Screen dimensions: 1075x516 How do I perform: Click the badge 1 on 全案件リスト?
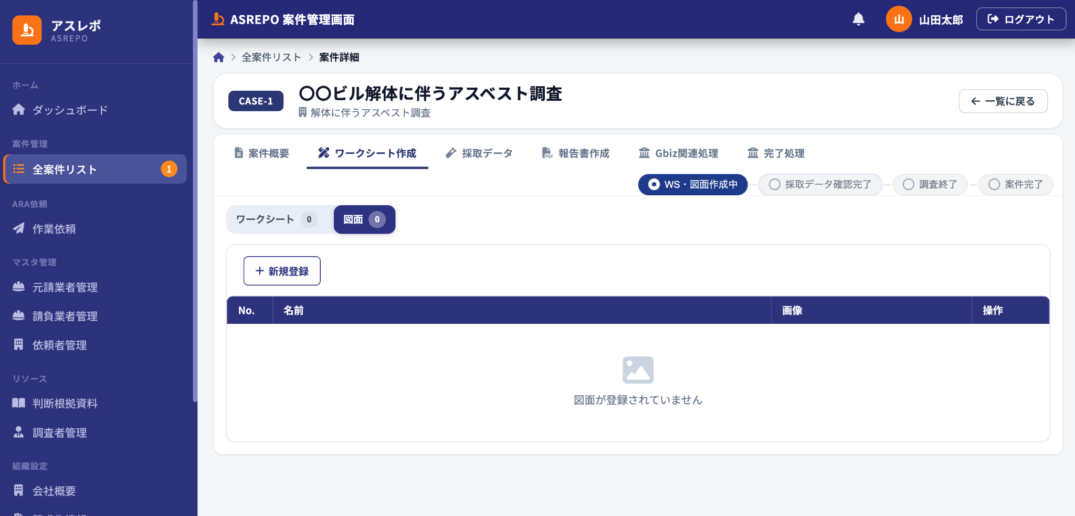[x=169, y=169]
